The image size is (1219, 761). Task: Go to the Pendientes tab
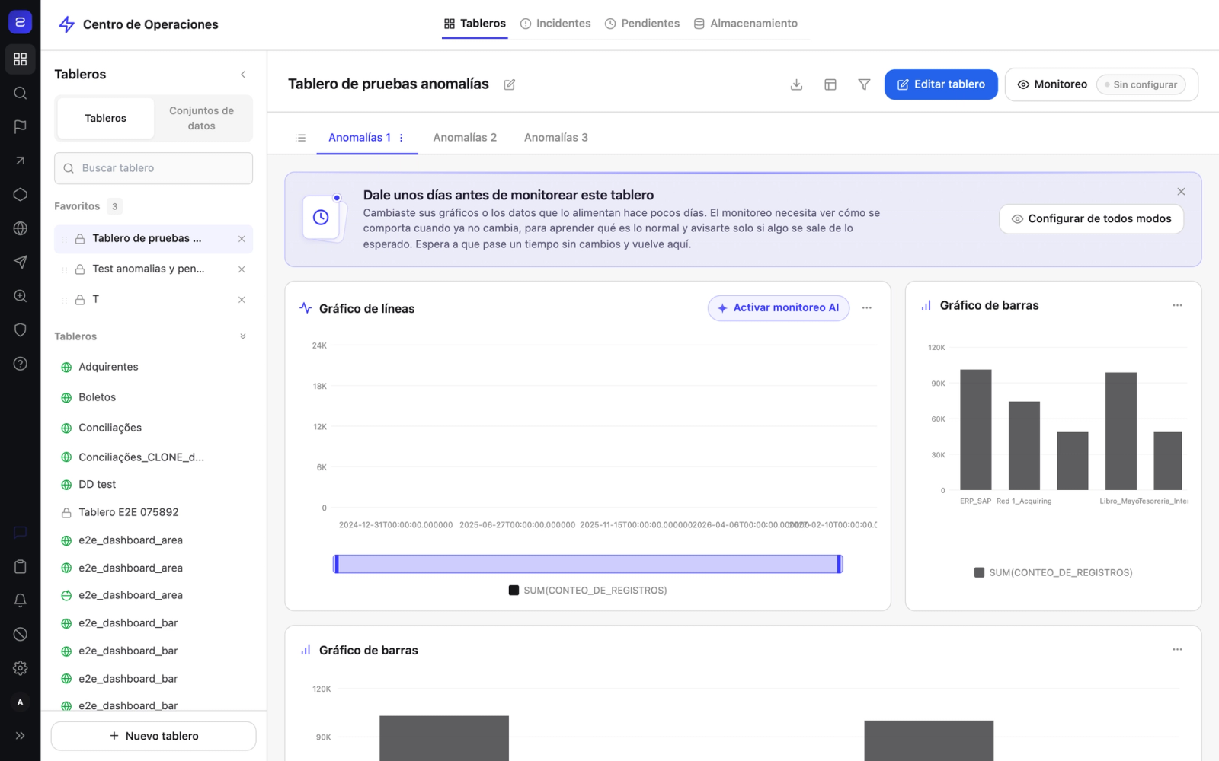(x=642, y=24)
